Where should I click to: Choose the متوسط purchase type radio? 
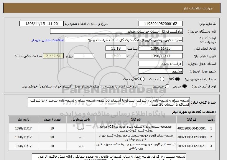pyautogui.click(x=167, y=86)
